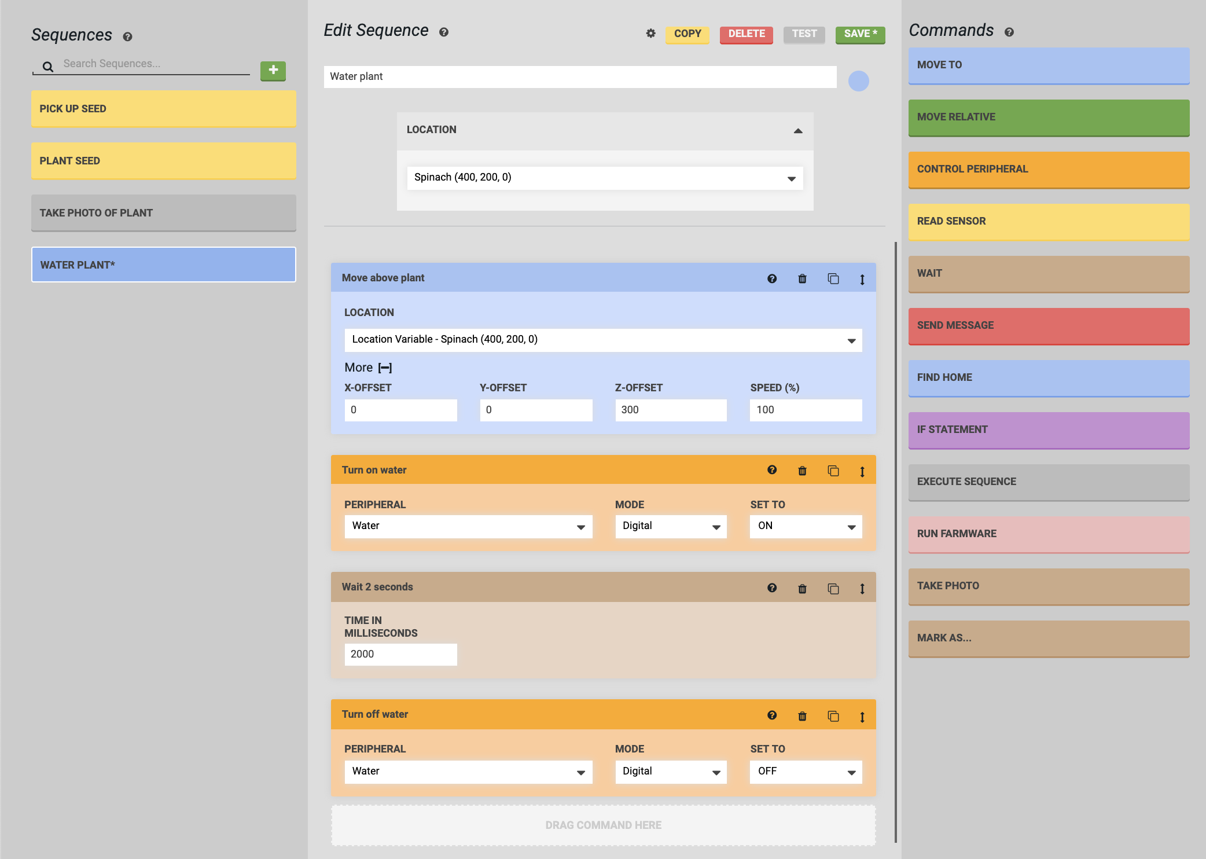Screen dimensions: 1206x859
Task: Delete the Turn off water step
Action: [802, 717]
